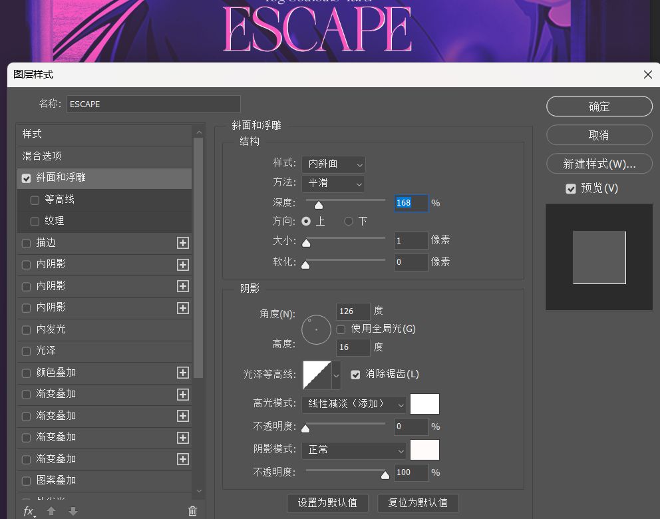Click the move effect up arrow icon
The width and height of the screenshot is (660, 519).
click(51, 511)
